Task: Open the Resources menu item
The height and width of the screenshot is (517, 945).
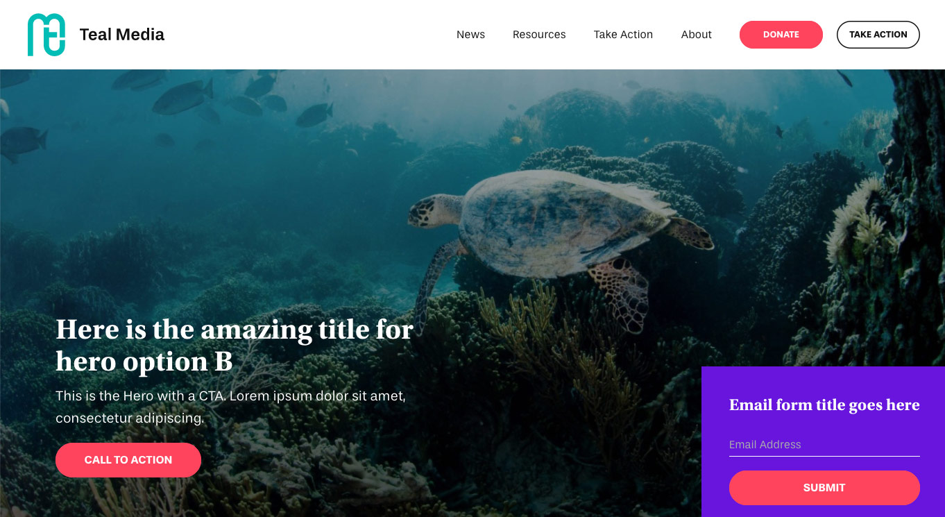Action: [539, 35]
